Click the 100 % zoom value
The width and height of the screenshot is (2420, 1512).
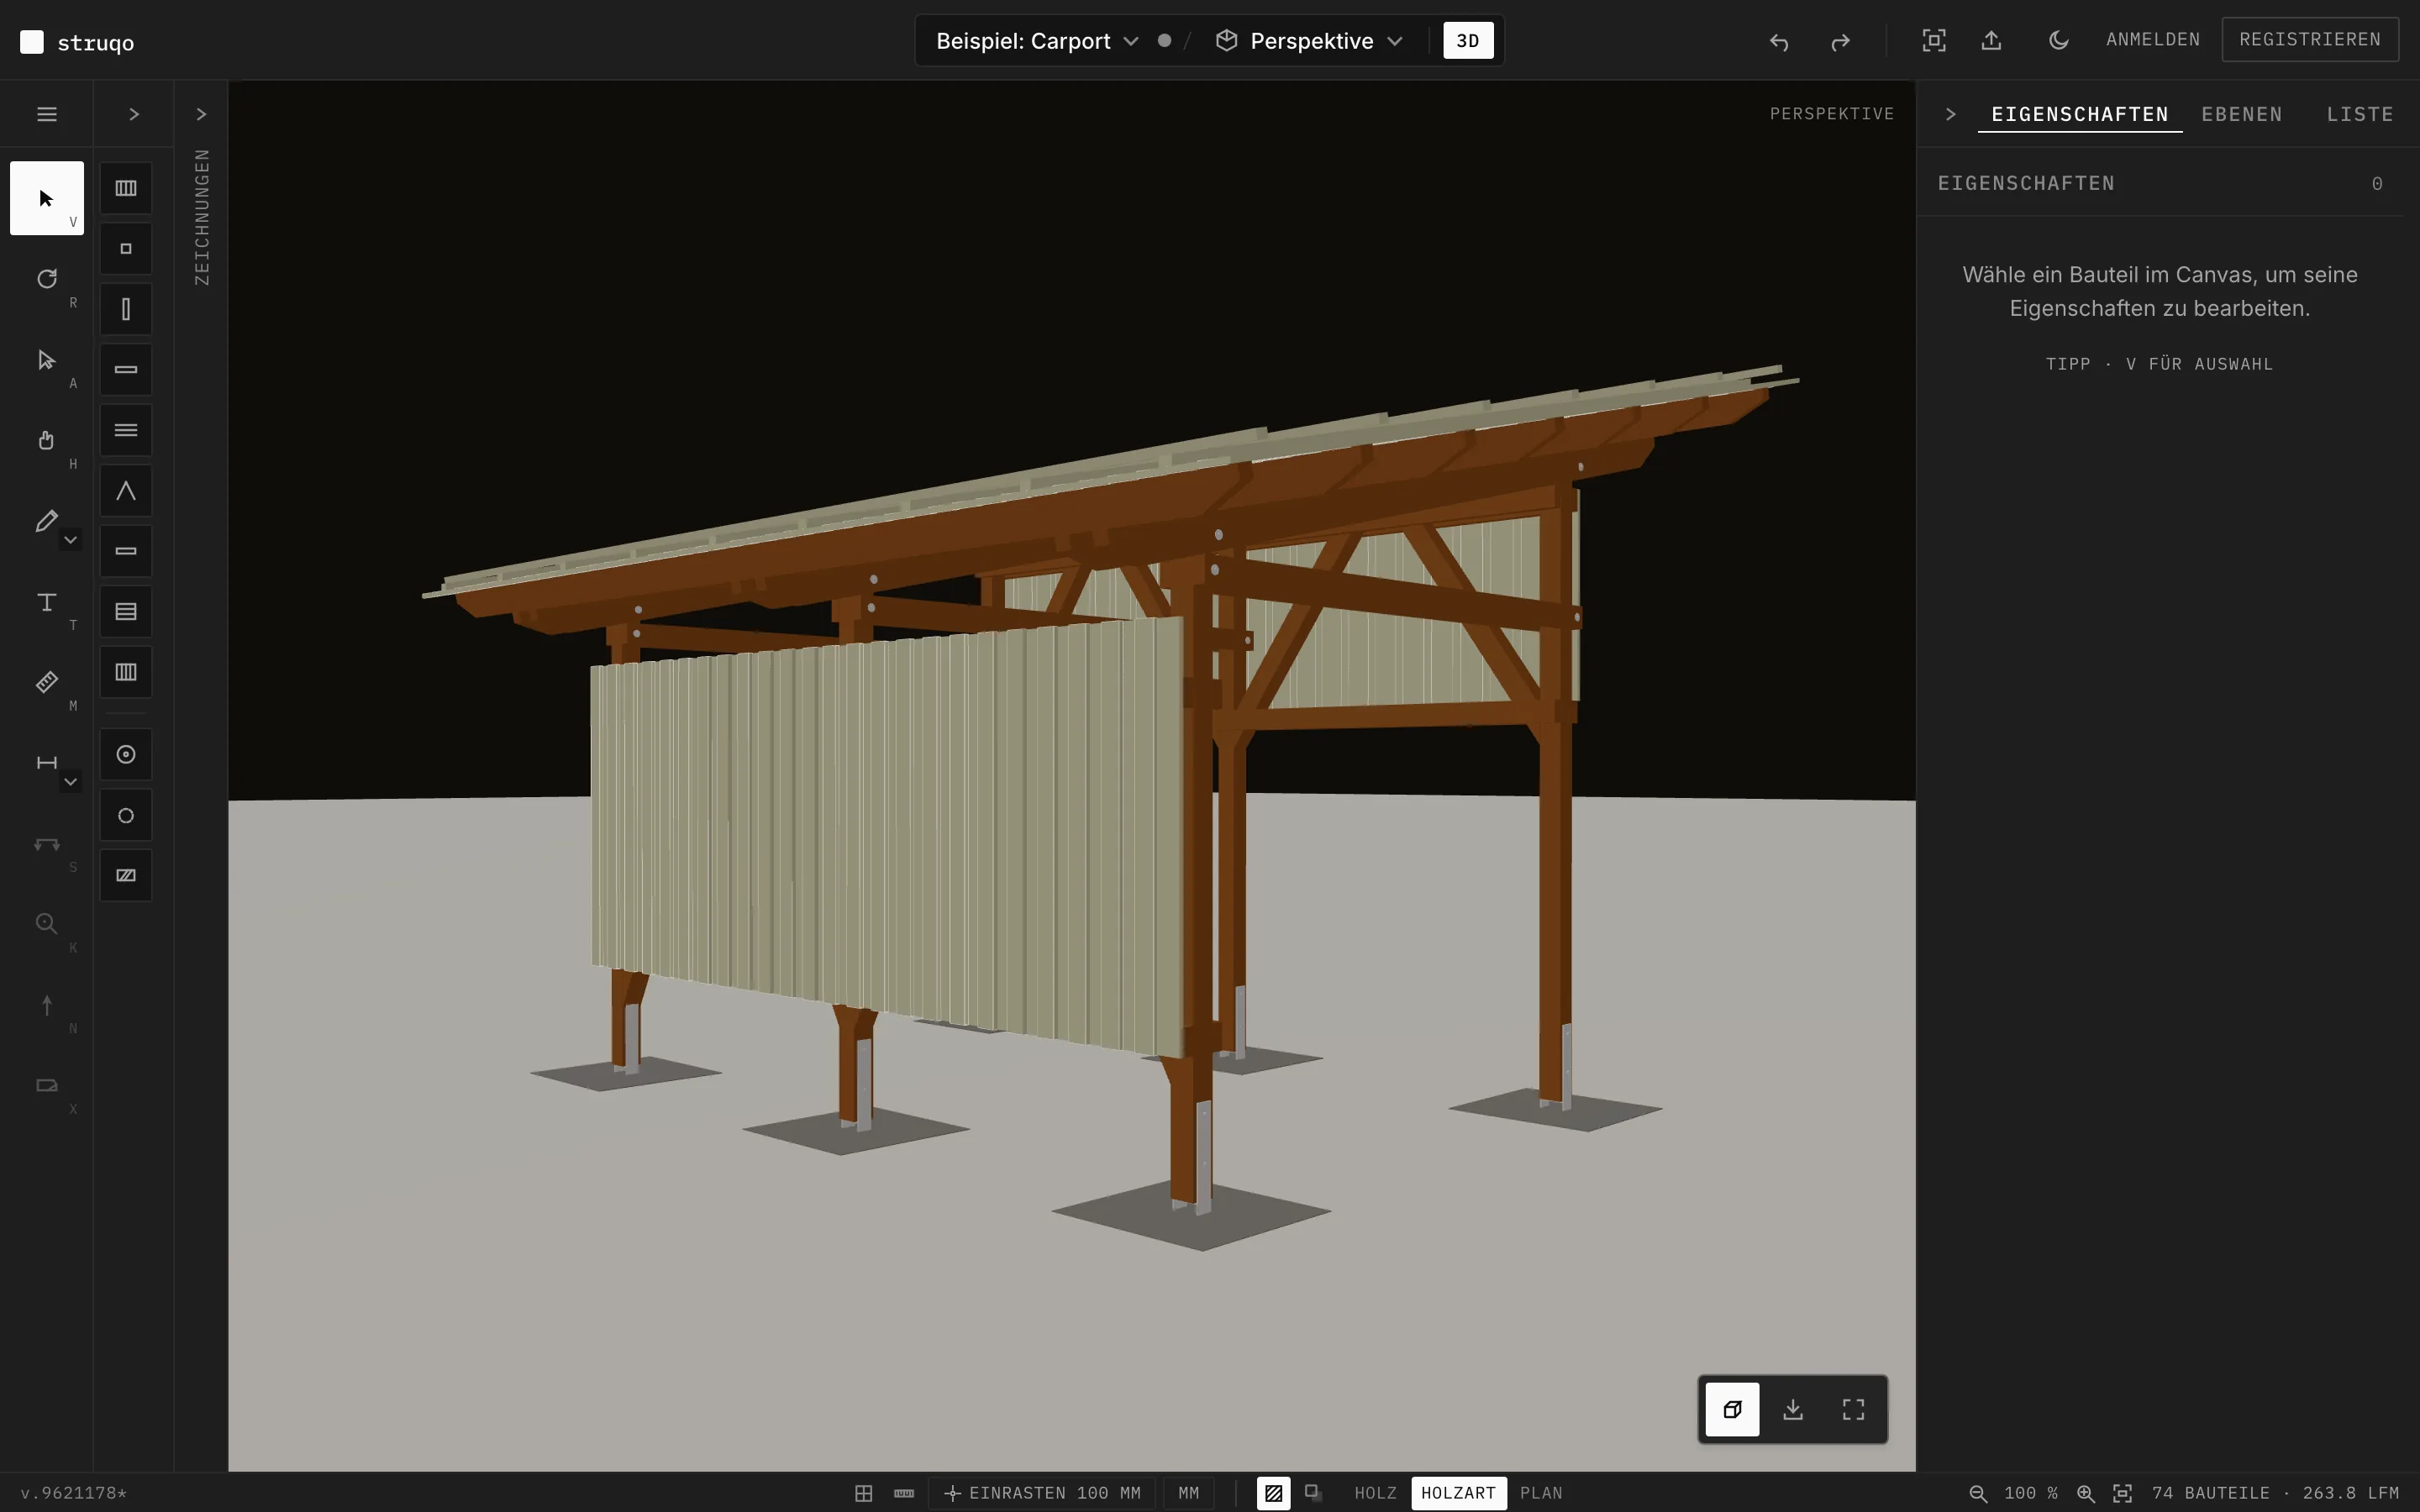tap(2031, 1493)
